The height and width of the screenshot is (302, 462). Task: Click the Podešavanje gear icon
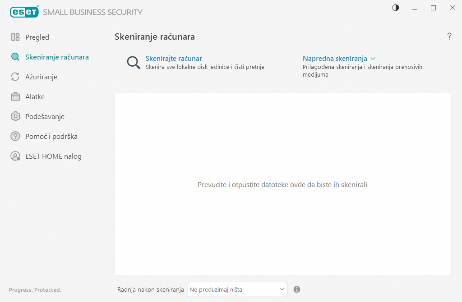pos(15,117)
